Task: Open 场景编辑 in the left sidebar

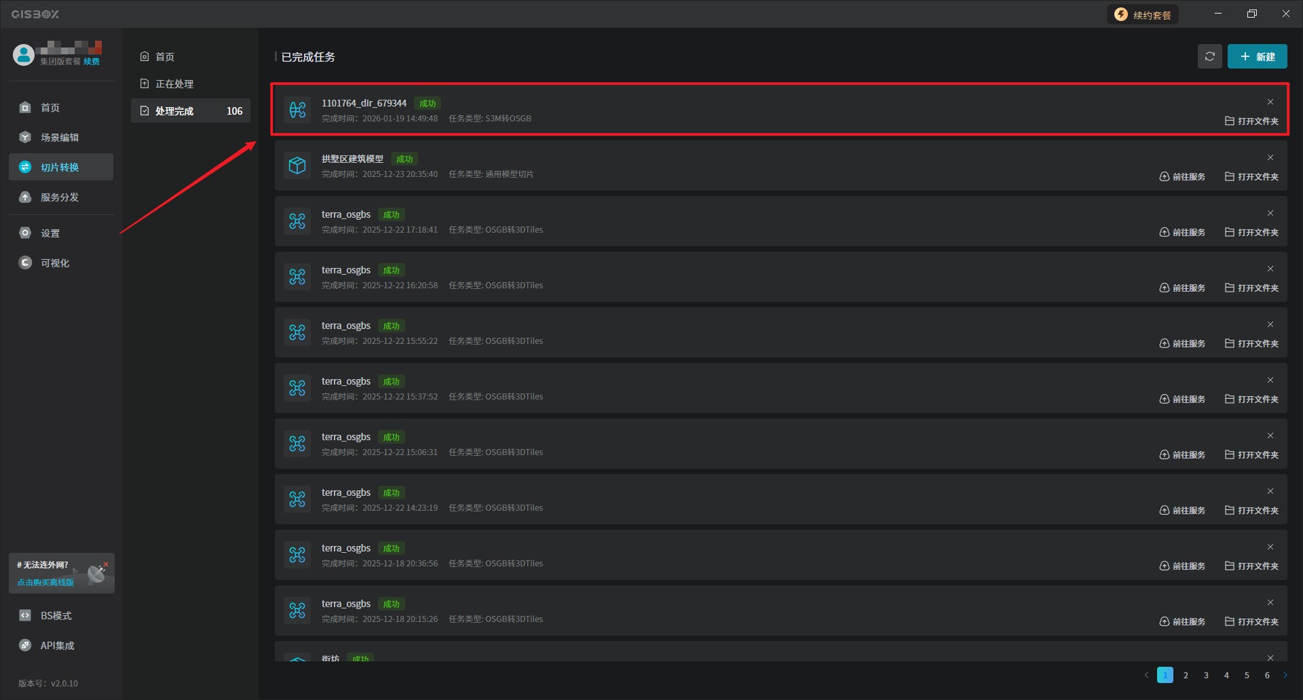Action: pos(60,138)
